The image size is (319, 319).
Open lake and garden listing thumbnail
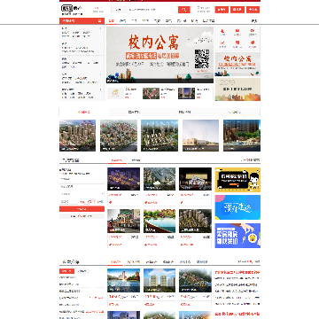pos(159,222)
